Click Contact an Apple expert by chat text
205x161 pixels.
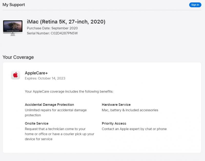134,129
